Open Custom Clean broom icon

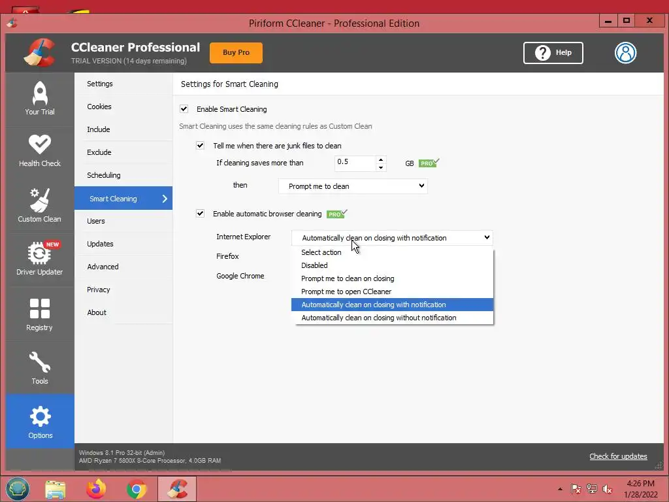point(40,200)
